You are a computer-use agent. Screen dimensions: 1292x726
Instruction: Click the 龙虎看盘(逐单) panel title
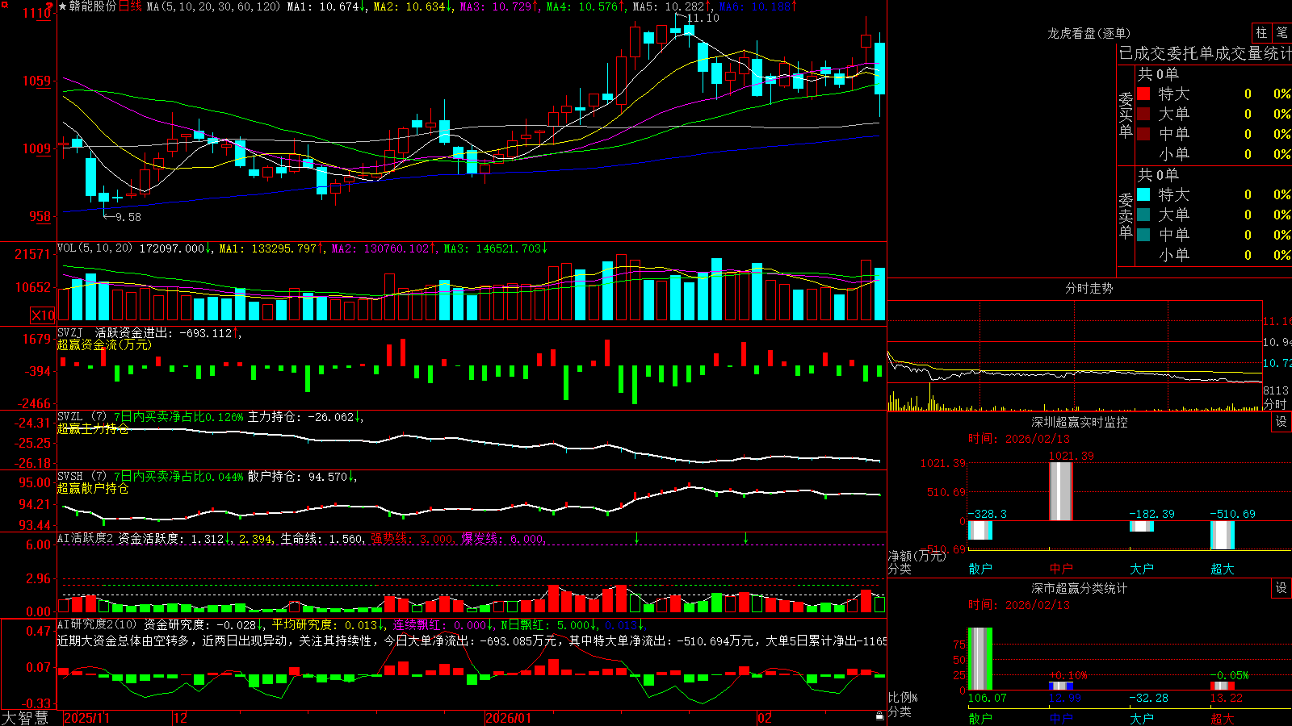[1089, 33]
